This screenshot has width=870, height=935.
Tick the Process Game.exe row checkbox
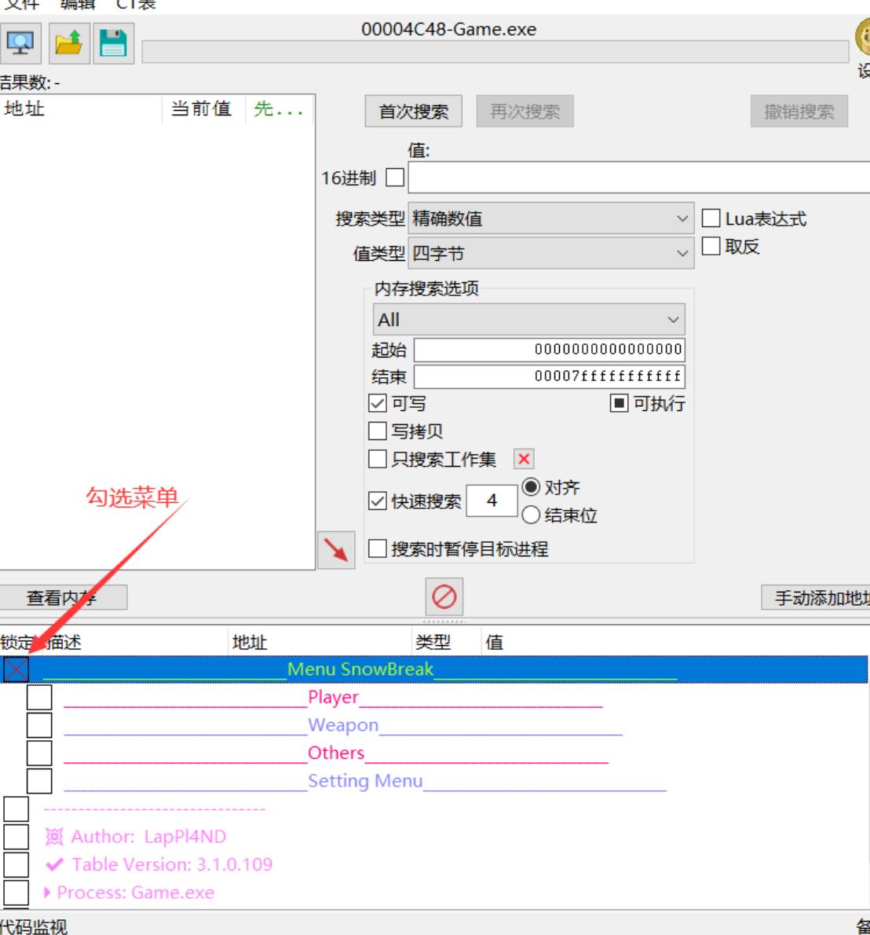[x=16, y=892]
